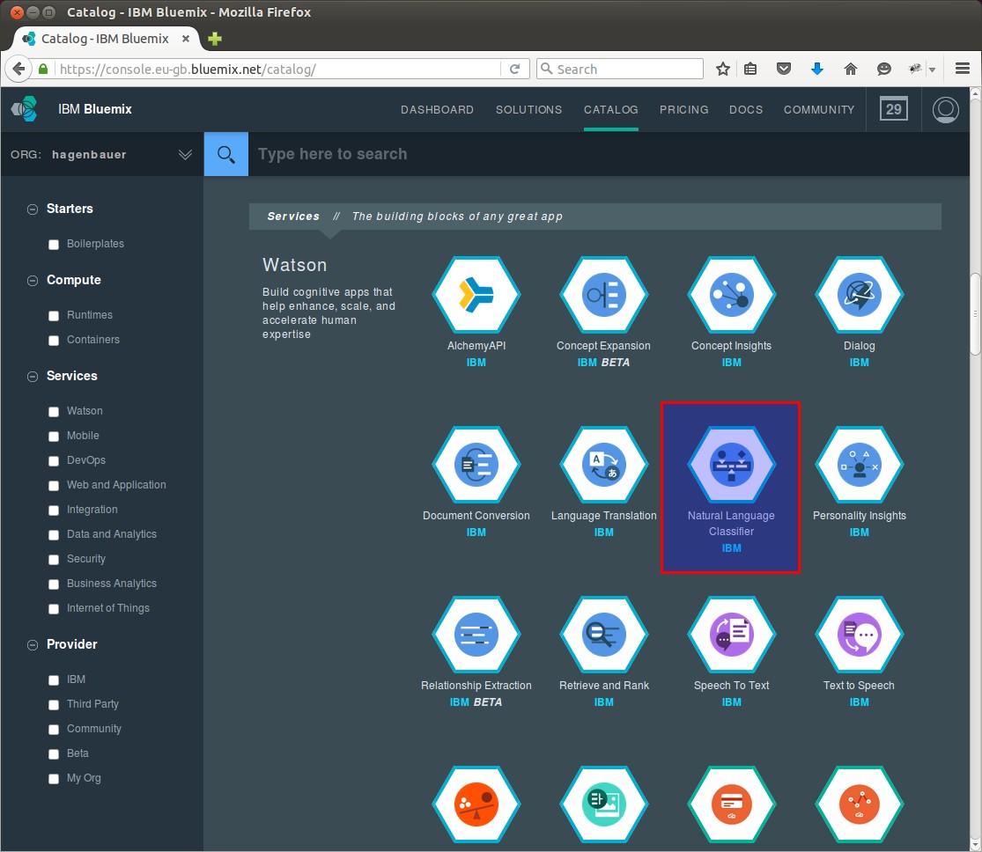Open the Firefox hamburger menu
The height and width of the screenshot is (852, 982).
(963, 69)
